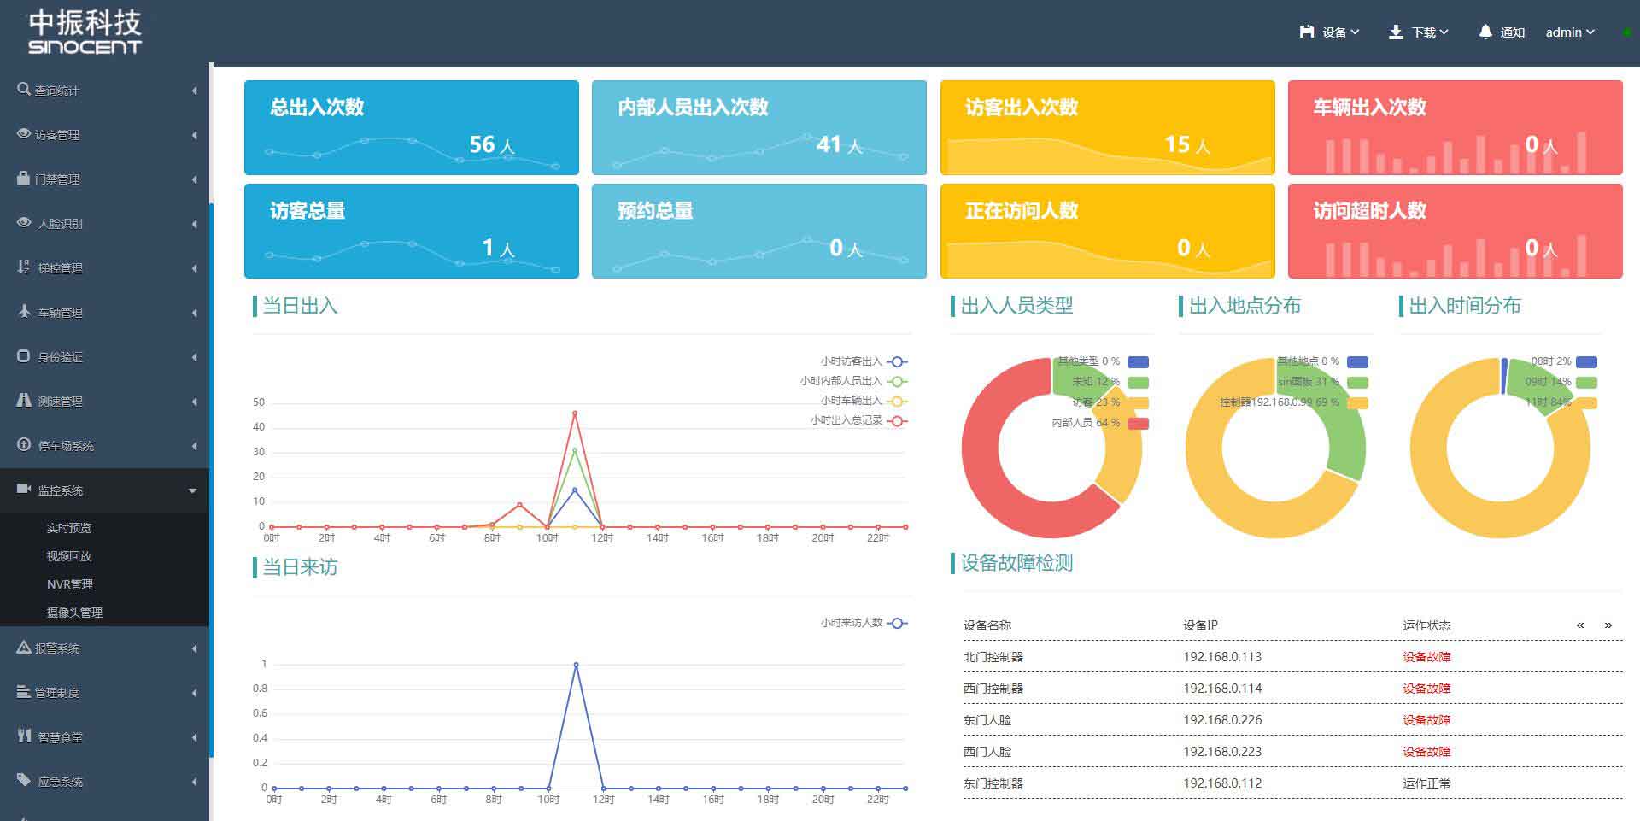Viewport: 1640px width, 821px height.
Task: Open the 设备 dropdown in the top bar
Action: [1329, 32]
